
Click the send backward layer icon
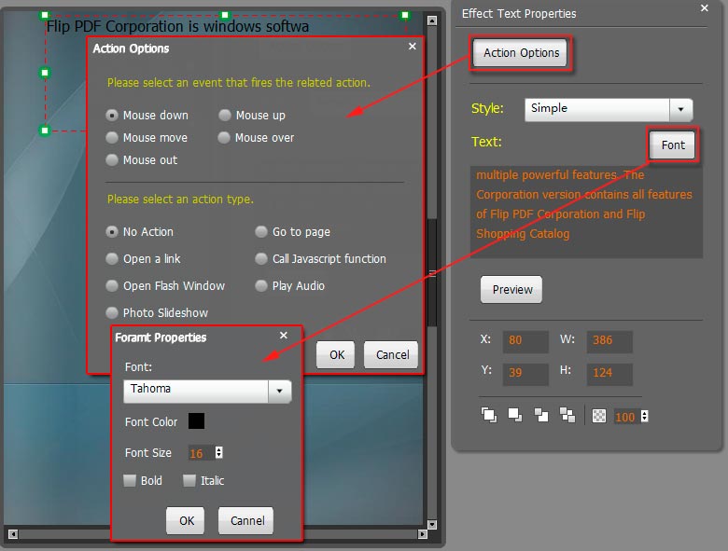541,416
